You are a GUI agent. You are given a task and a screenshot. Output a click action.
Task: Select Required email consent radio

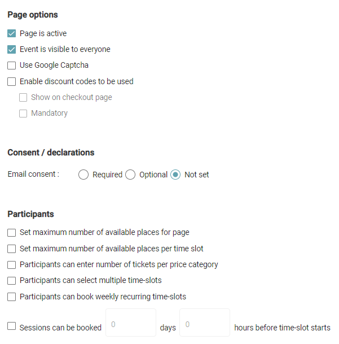click(83, 175)
